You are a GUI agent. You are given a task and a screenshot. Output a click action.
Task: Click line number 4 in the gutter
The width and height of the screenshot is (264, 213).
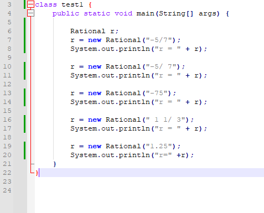pyautogui.click(x=9, y=13)
